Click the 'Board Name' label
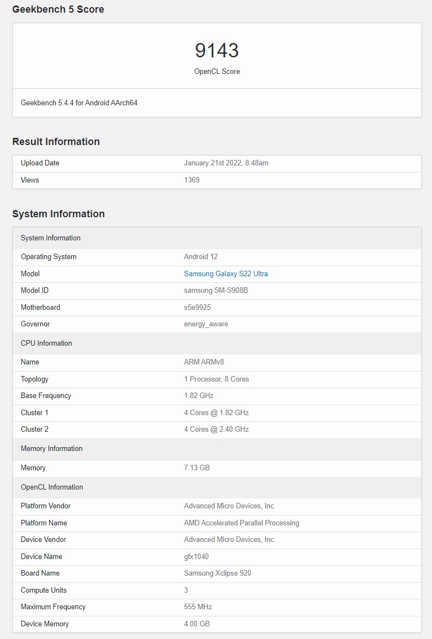The image size is (432, 639). click(40, 573)
